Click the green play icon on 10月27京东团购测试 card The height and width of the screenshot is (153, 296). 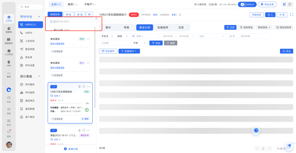point(87,110)
